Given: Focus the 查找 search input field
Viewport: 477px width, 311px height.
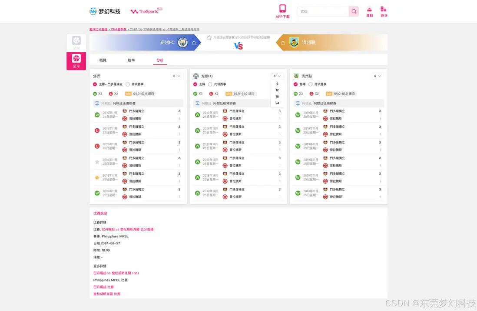Looking at the screenshot, I should (323, 11).
